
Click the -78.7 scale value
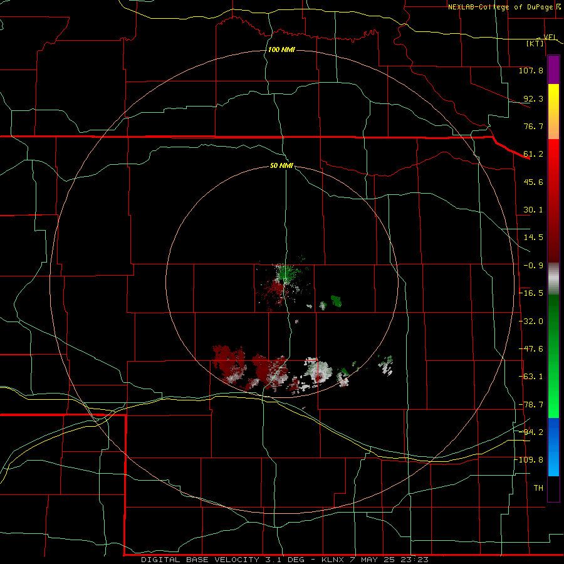(x=531, y=405)
